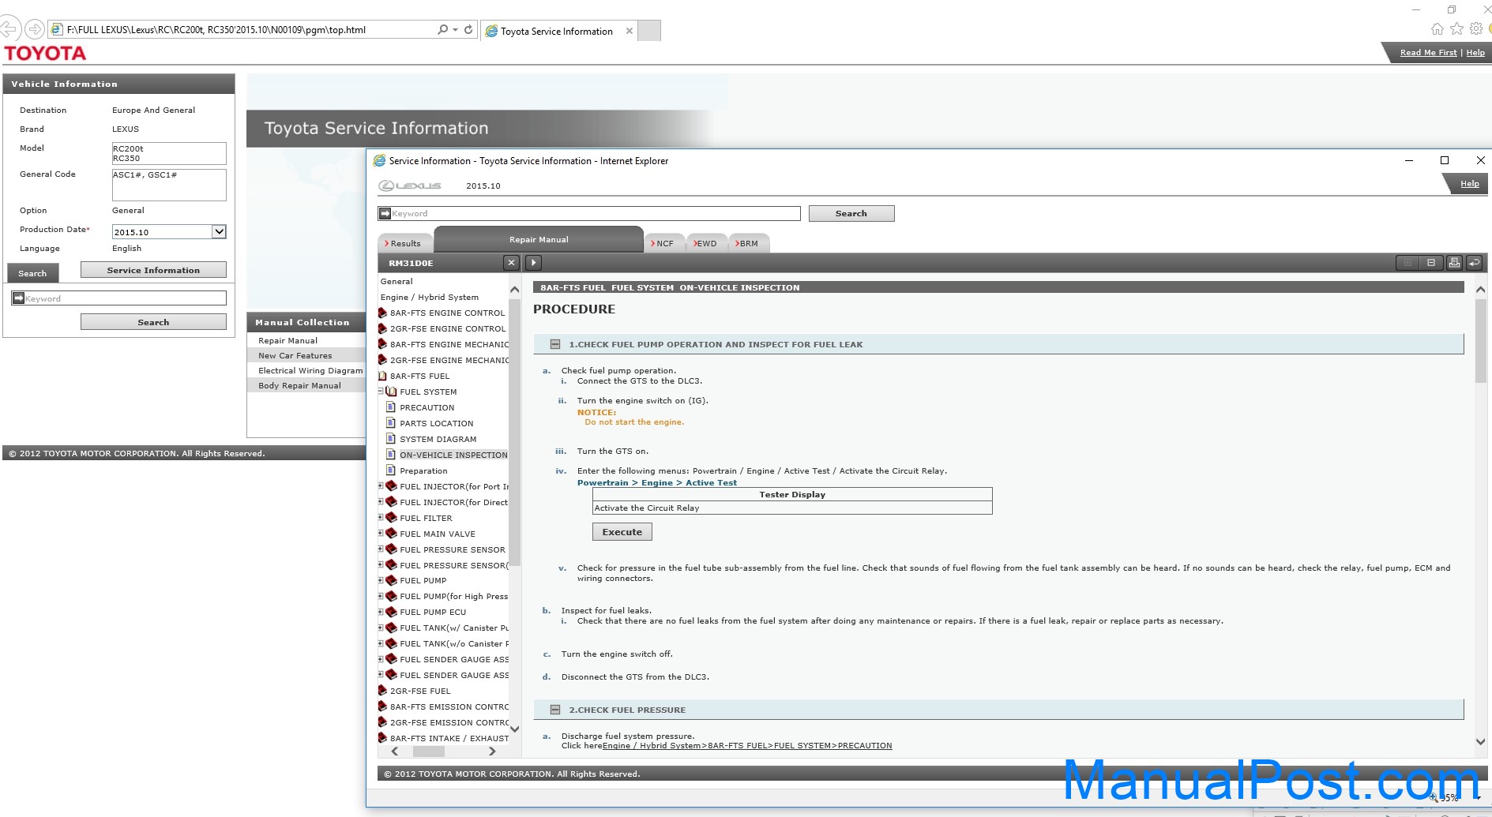Viewport: 1492px width, 817px height.
Task: Open the NCF tab
Action: 664,243
